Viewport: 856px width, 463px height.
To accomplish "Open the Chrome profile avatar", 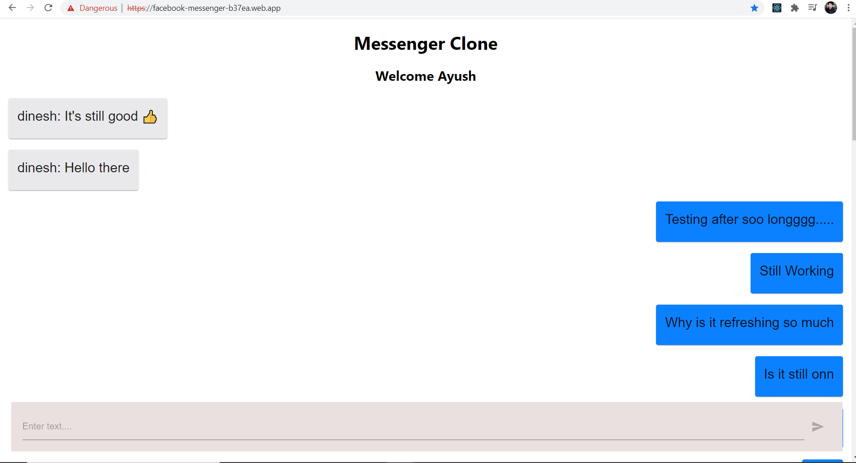I will (830, 8).
